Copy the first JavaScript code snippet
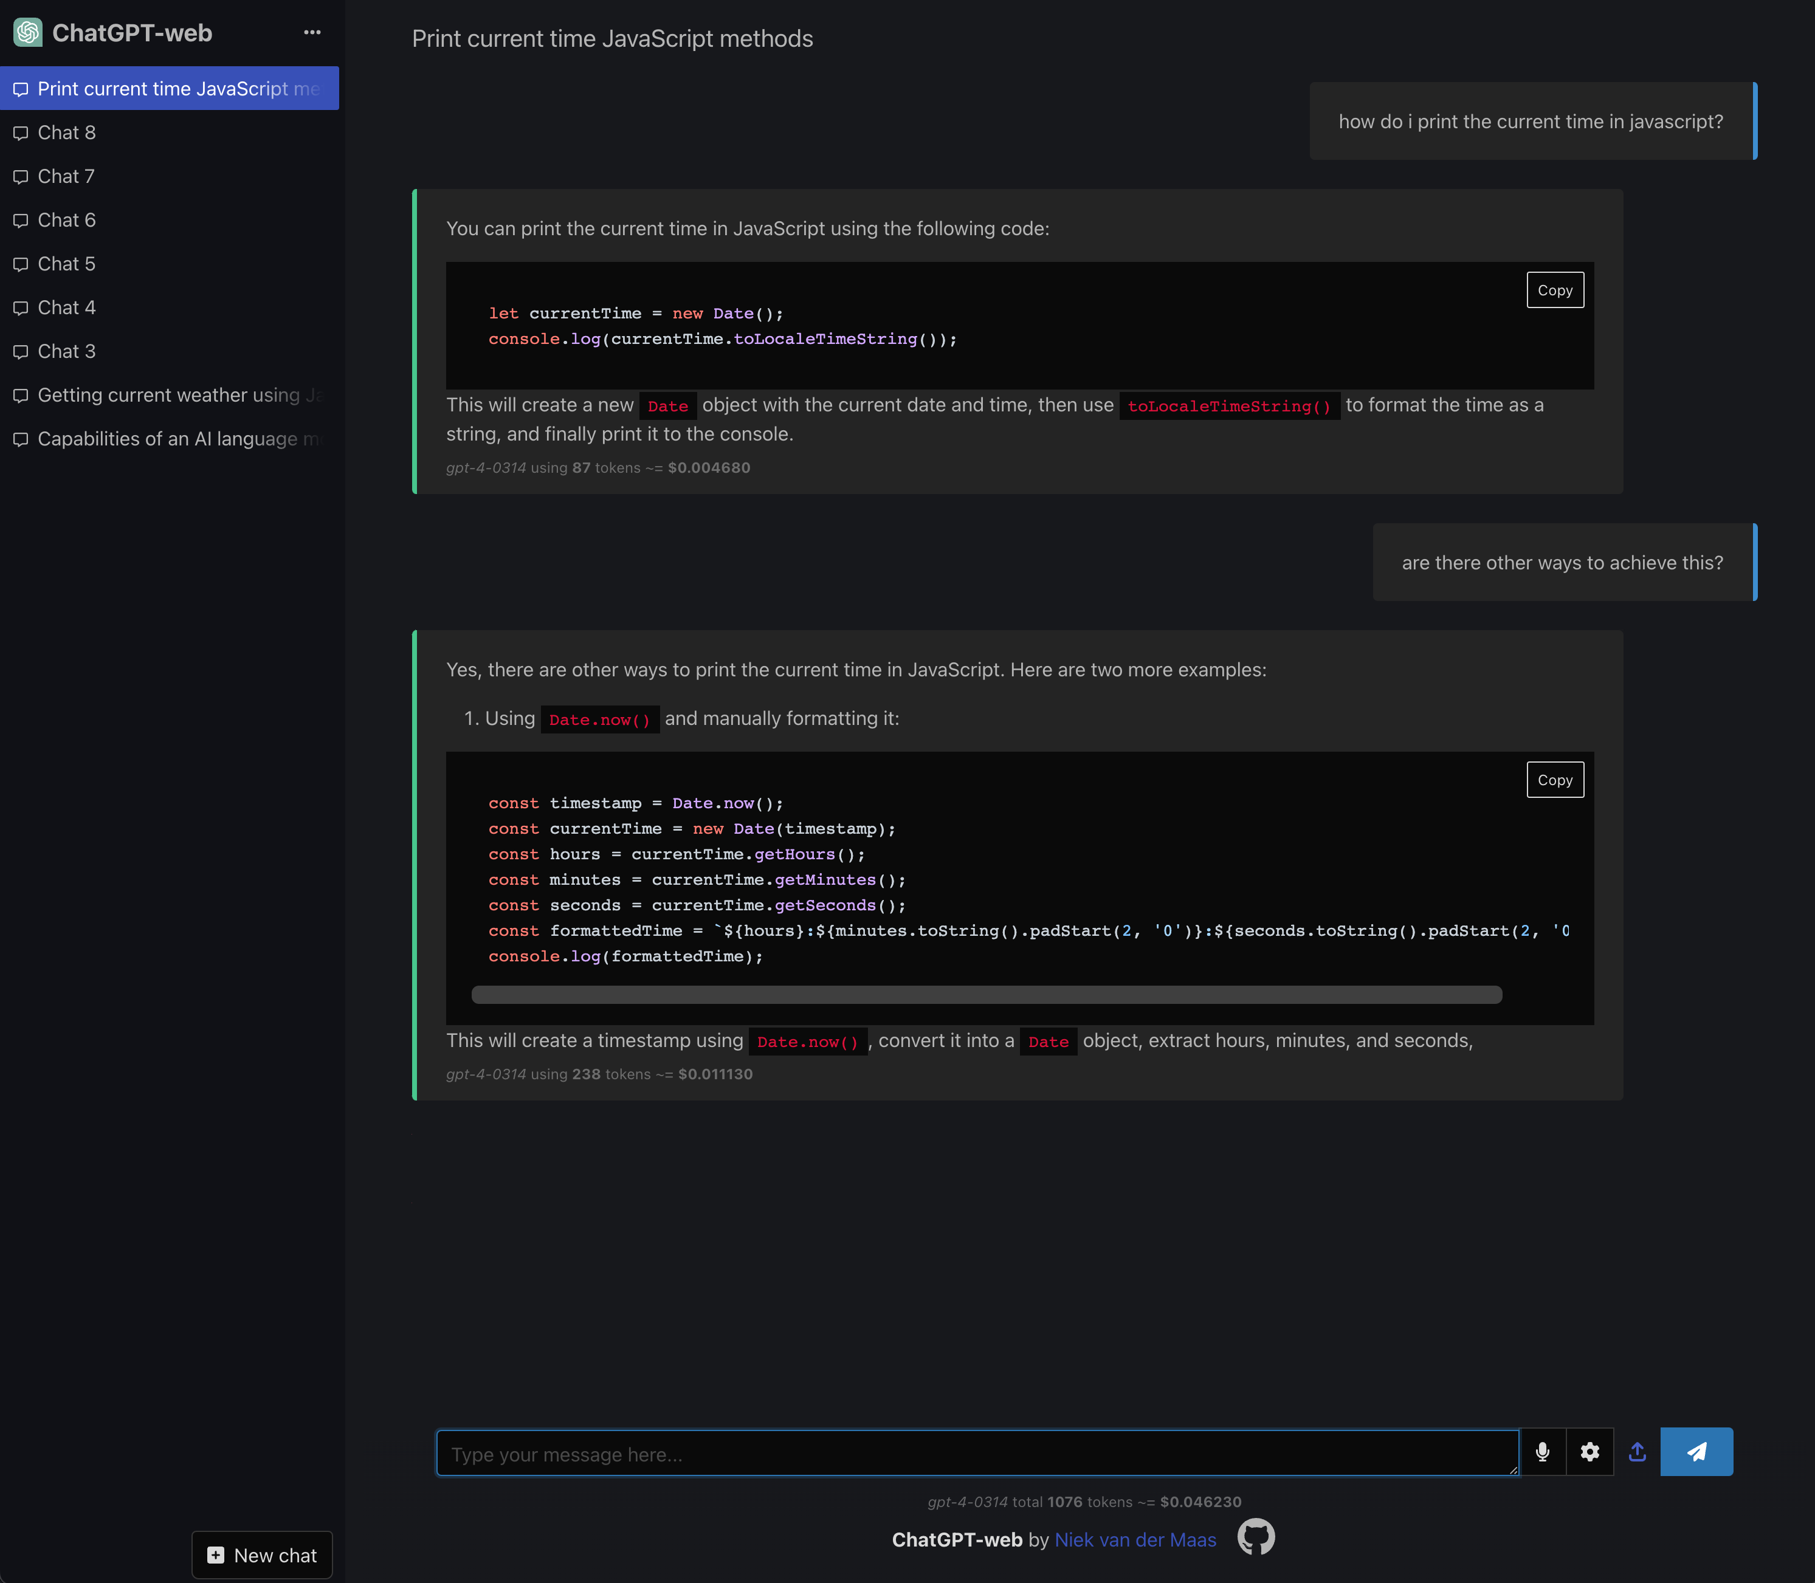The image size is (1815, 1583). pyautogui.click(x=1554, y=289)
